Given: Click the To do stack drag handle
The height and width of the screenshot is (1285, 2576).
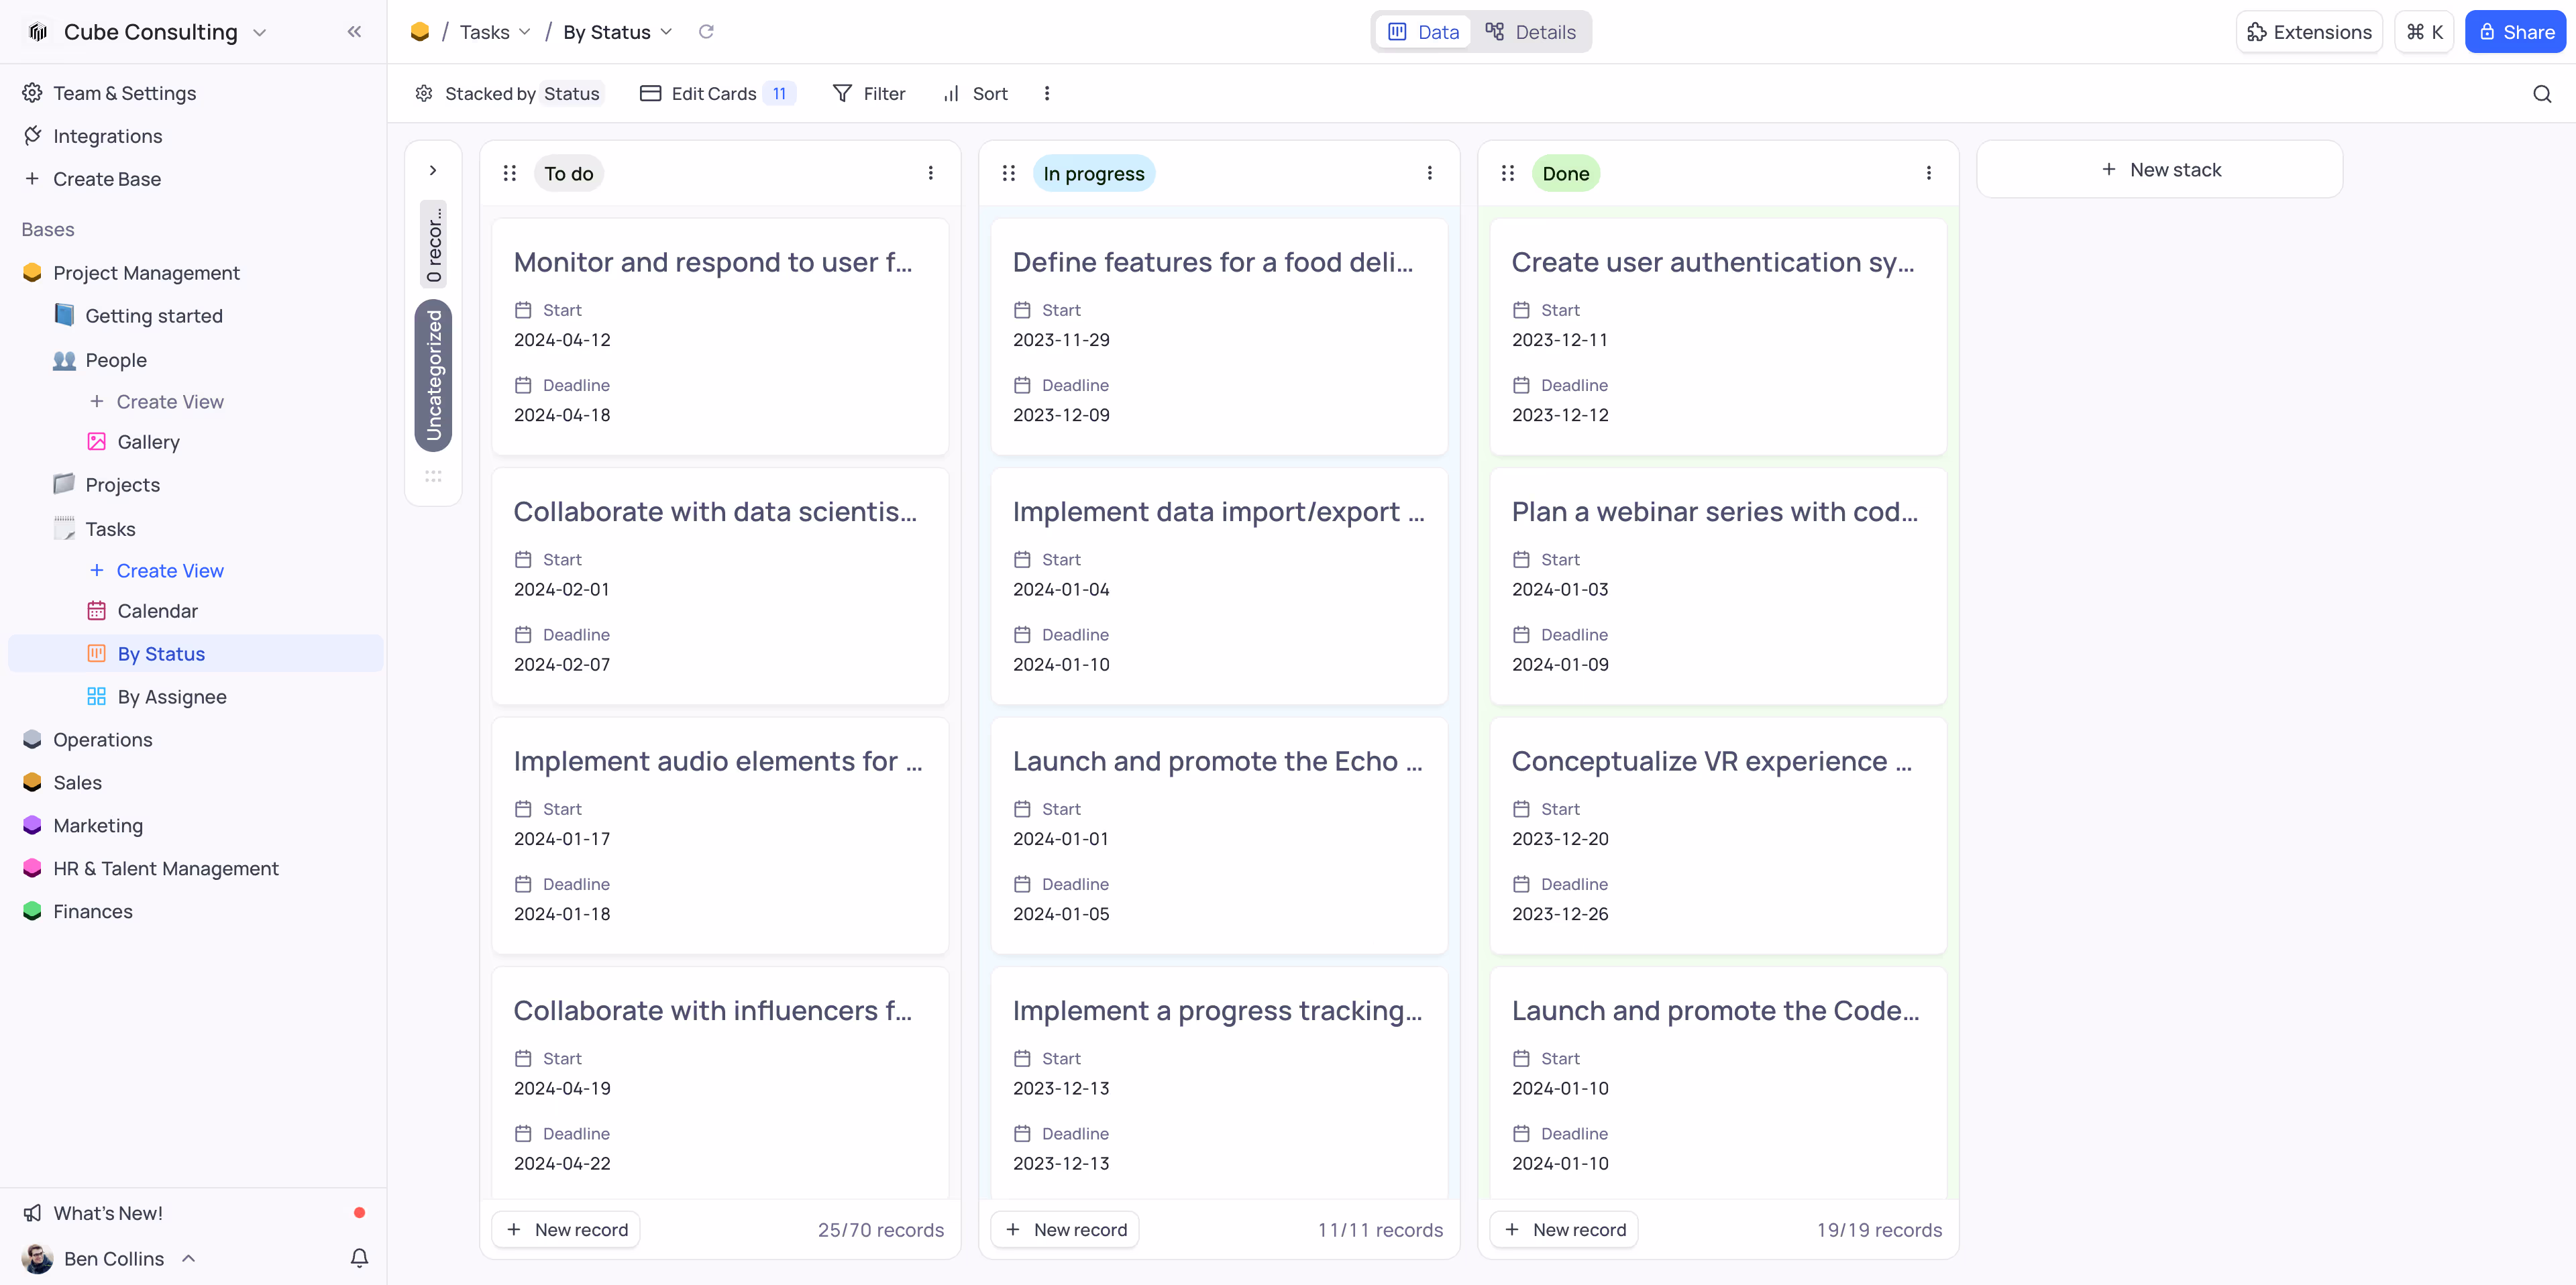Looking at the screenshot, I should click(510, 174).
